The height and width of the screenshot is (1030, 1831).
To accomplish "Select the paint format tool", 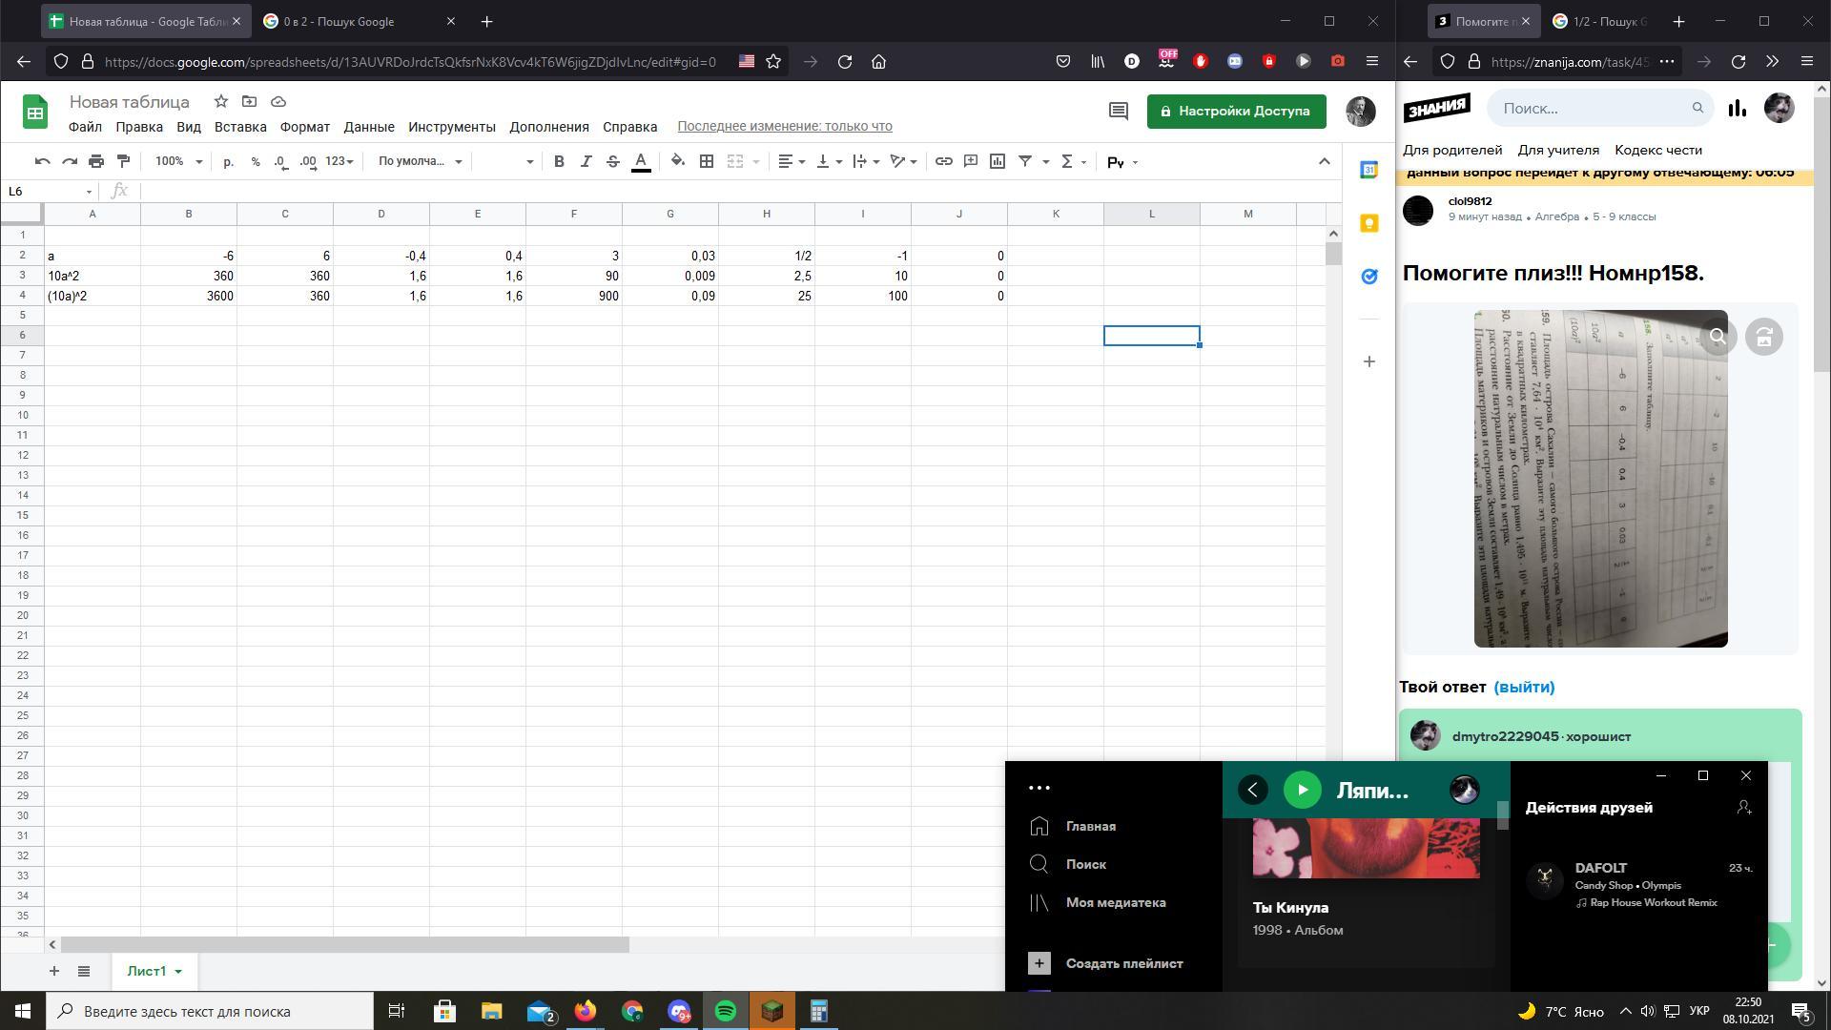I will coord(123,162).
